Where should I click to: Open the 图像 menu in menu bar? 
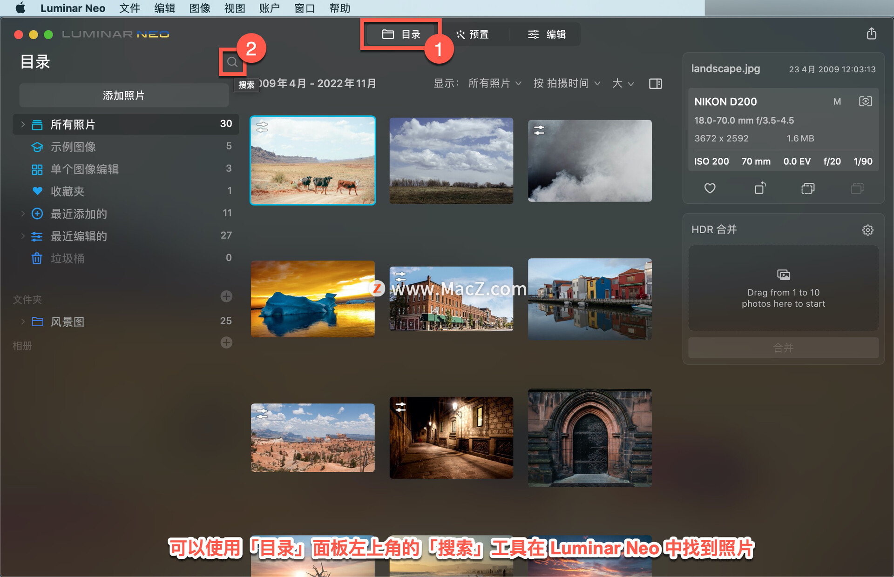(x=200, y=8)
